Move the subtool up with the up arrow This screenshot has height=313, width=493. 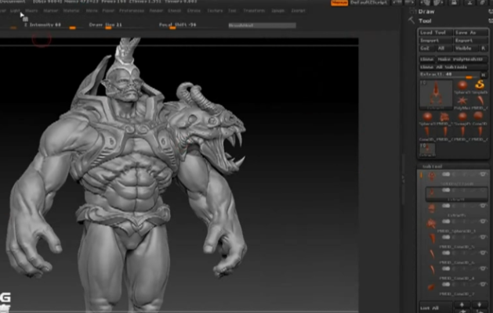462,304
